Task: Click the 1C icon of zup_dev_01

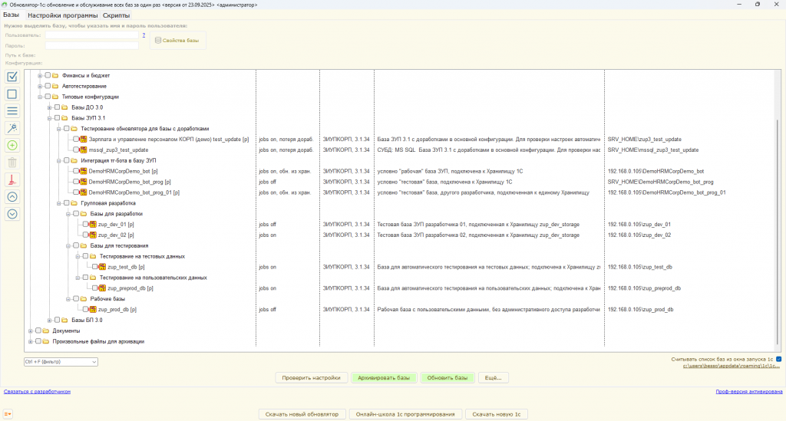Action: 93,224
